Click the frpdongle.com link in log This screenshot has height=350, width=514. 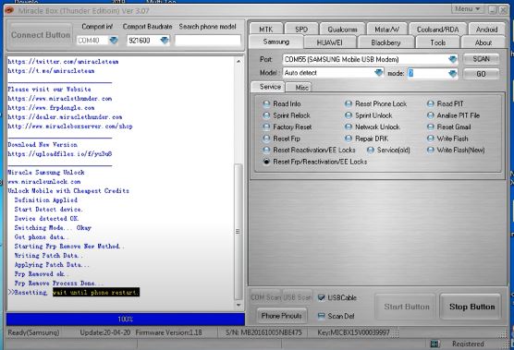[51, 108]
